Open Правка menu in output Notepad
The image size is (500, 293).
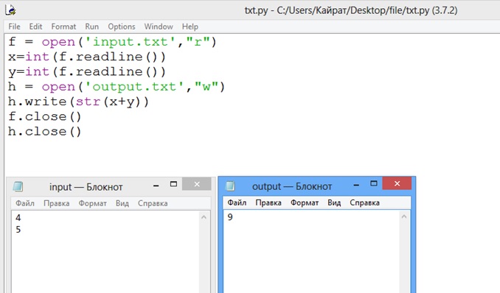tap(268, 202)
